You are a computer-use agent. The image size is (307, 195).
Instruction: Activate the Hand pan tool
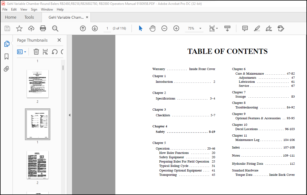pyautogui.click(x=152, y=28)
